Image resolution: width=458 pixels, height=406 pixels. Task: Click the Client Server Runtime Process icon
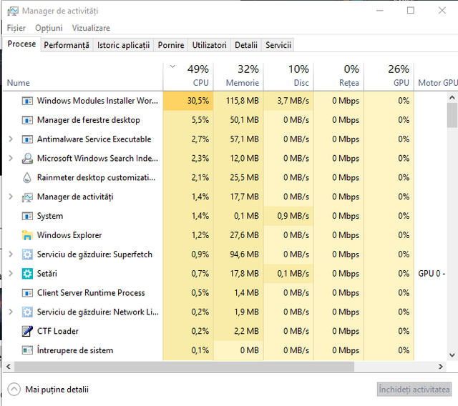[27, 293]
